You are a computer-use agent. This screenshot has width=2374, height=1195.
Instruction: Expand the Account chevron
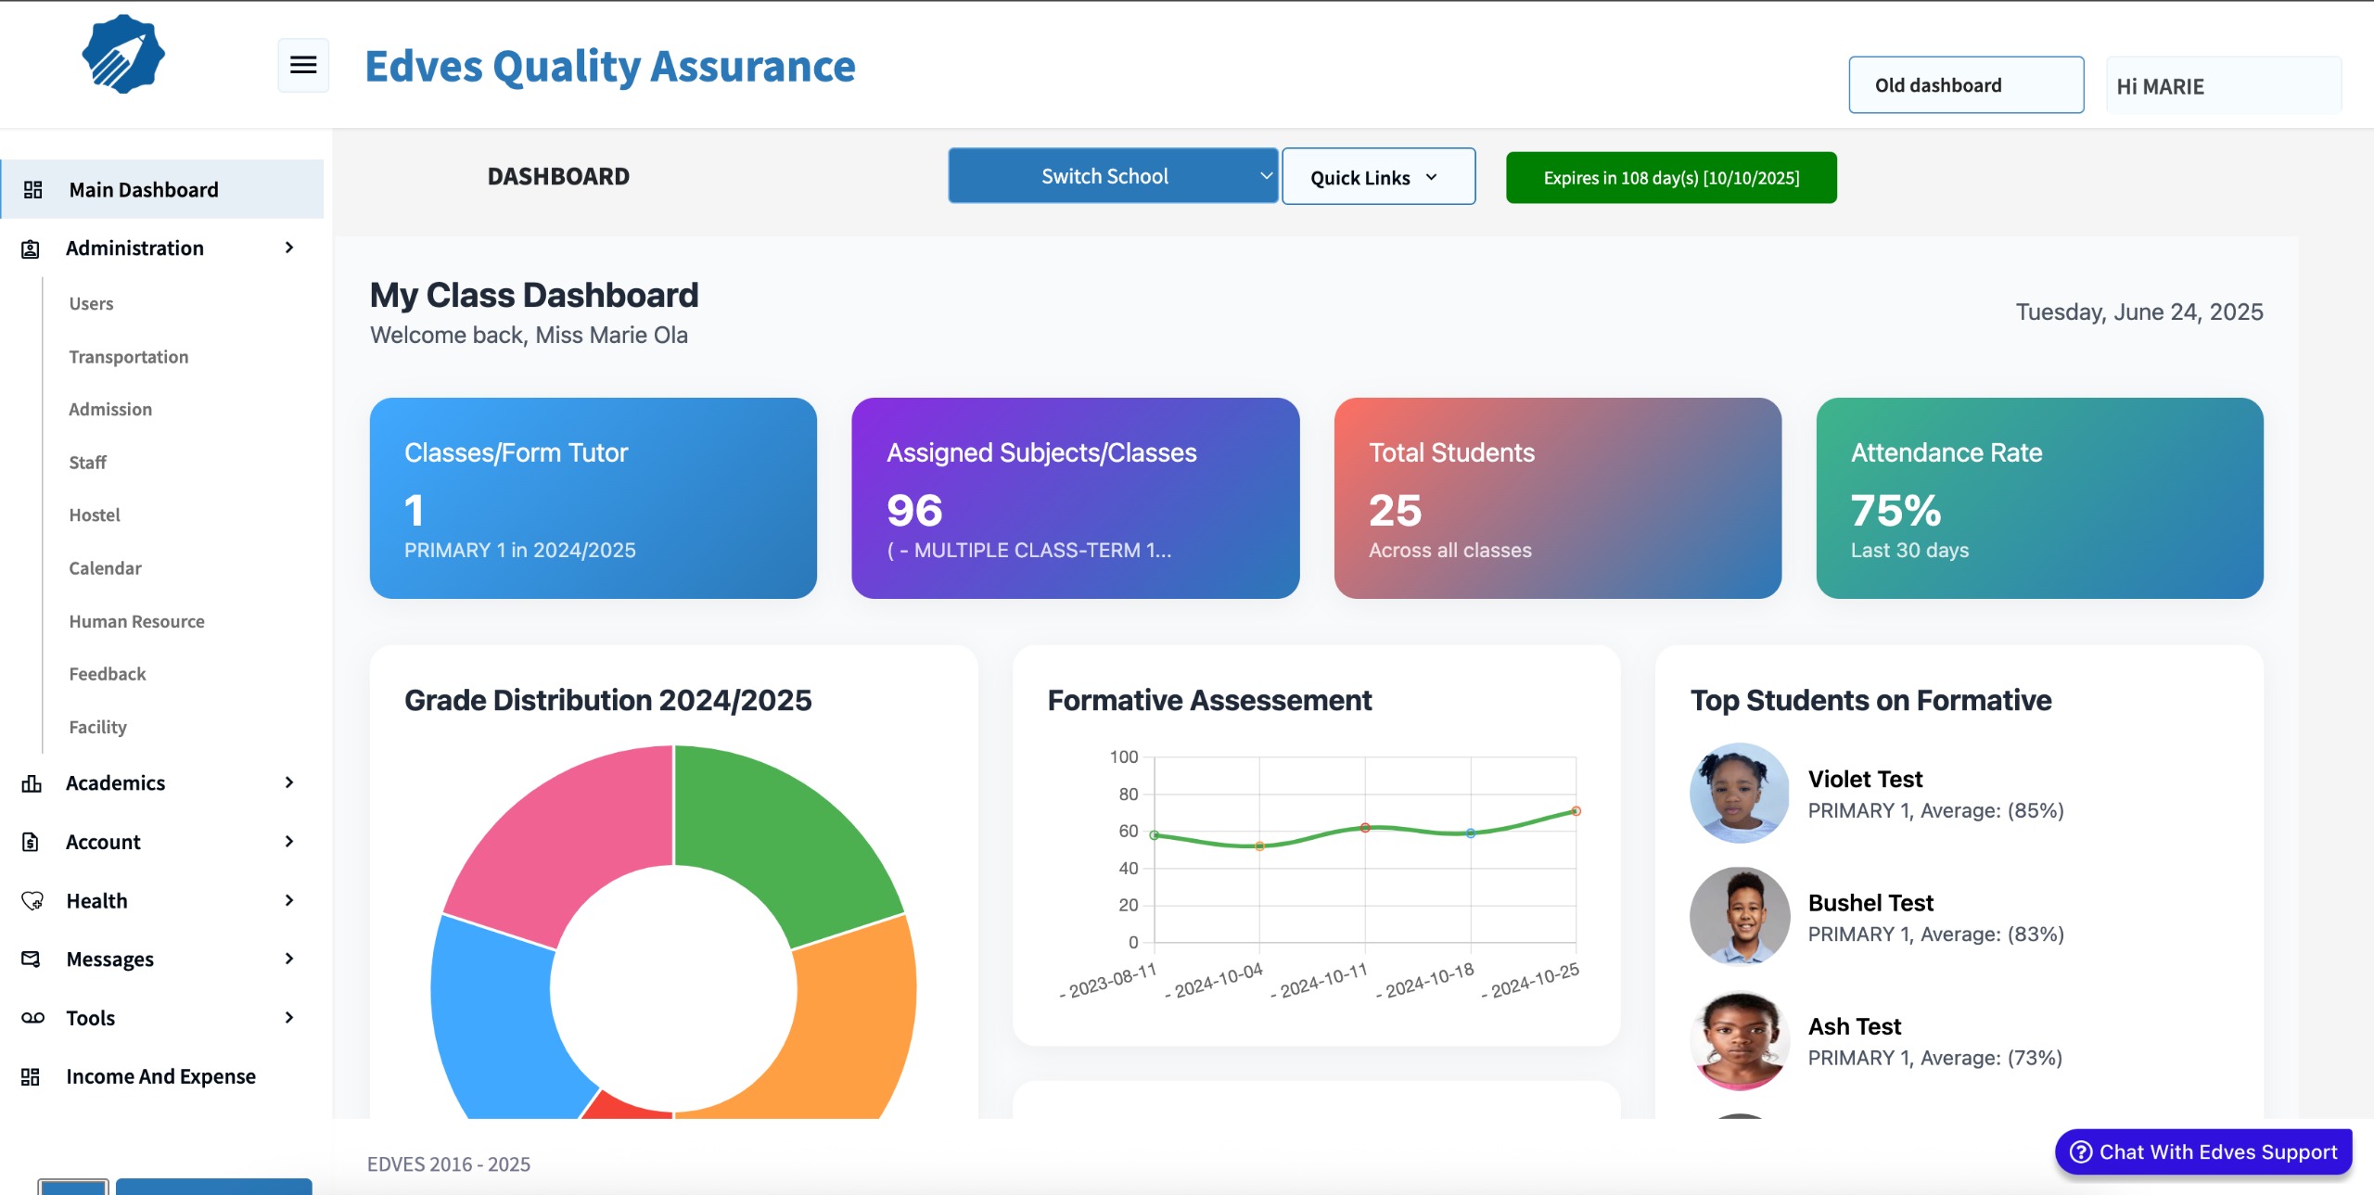289,841
